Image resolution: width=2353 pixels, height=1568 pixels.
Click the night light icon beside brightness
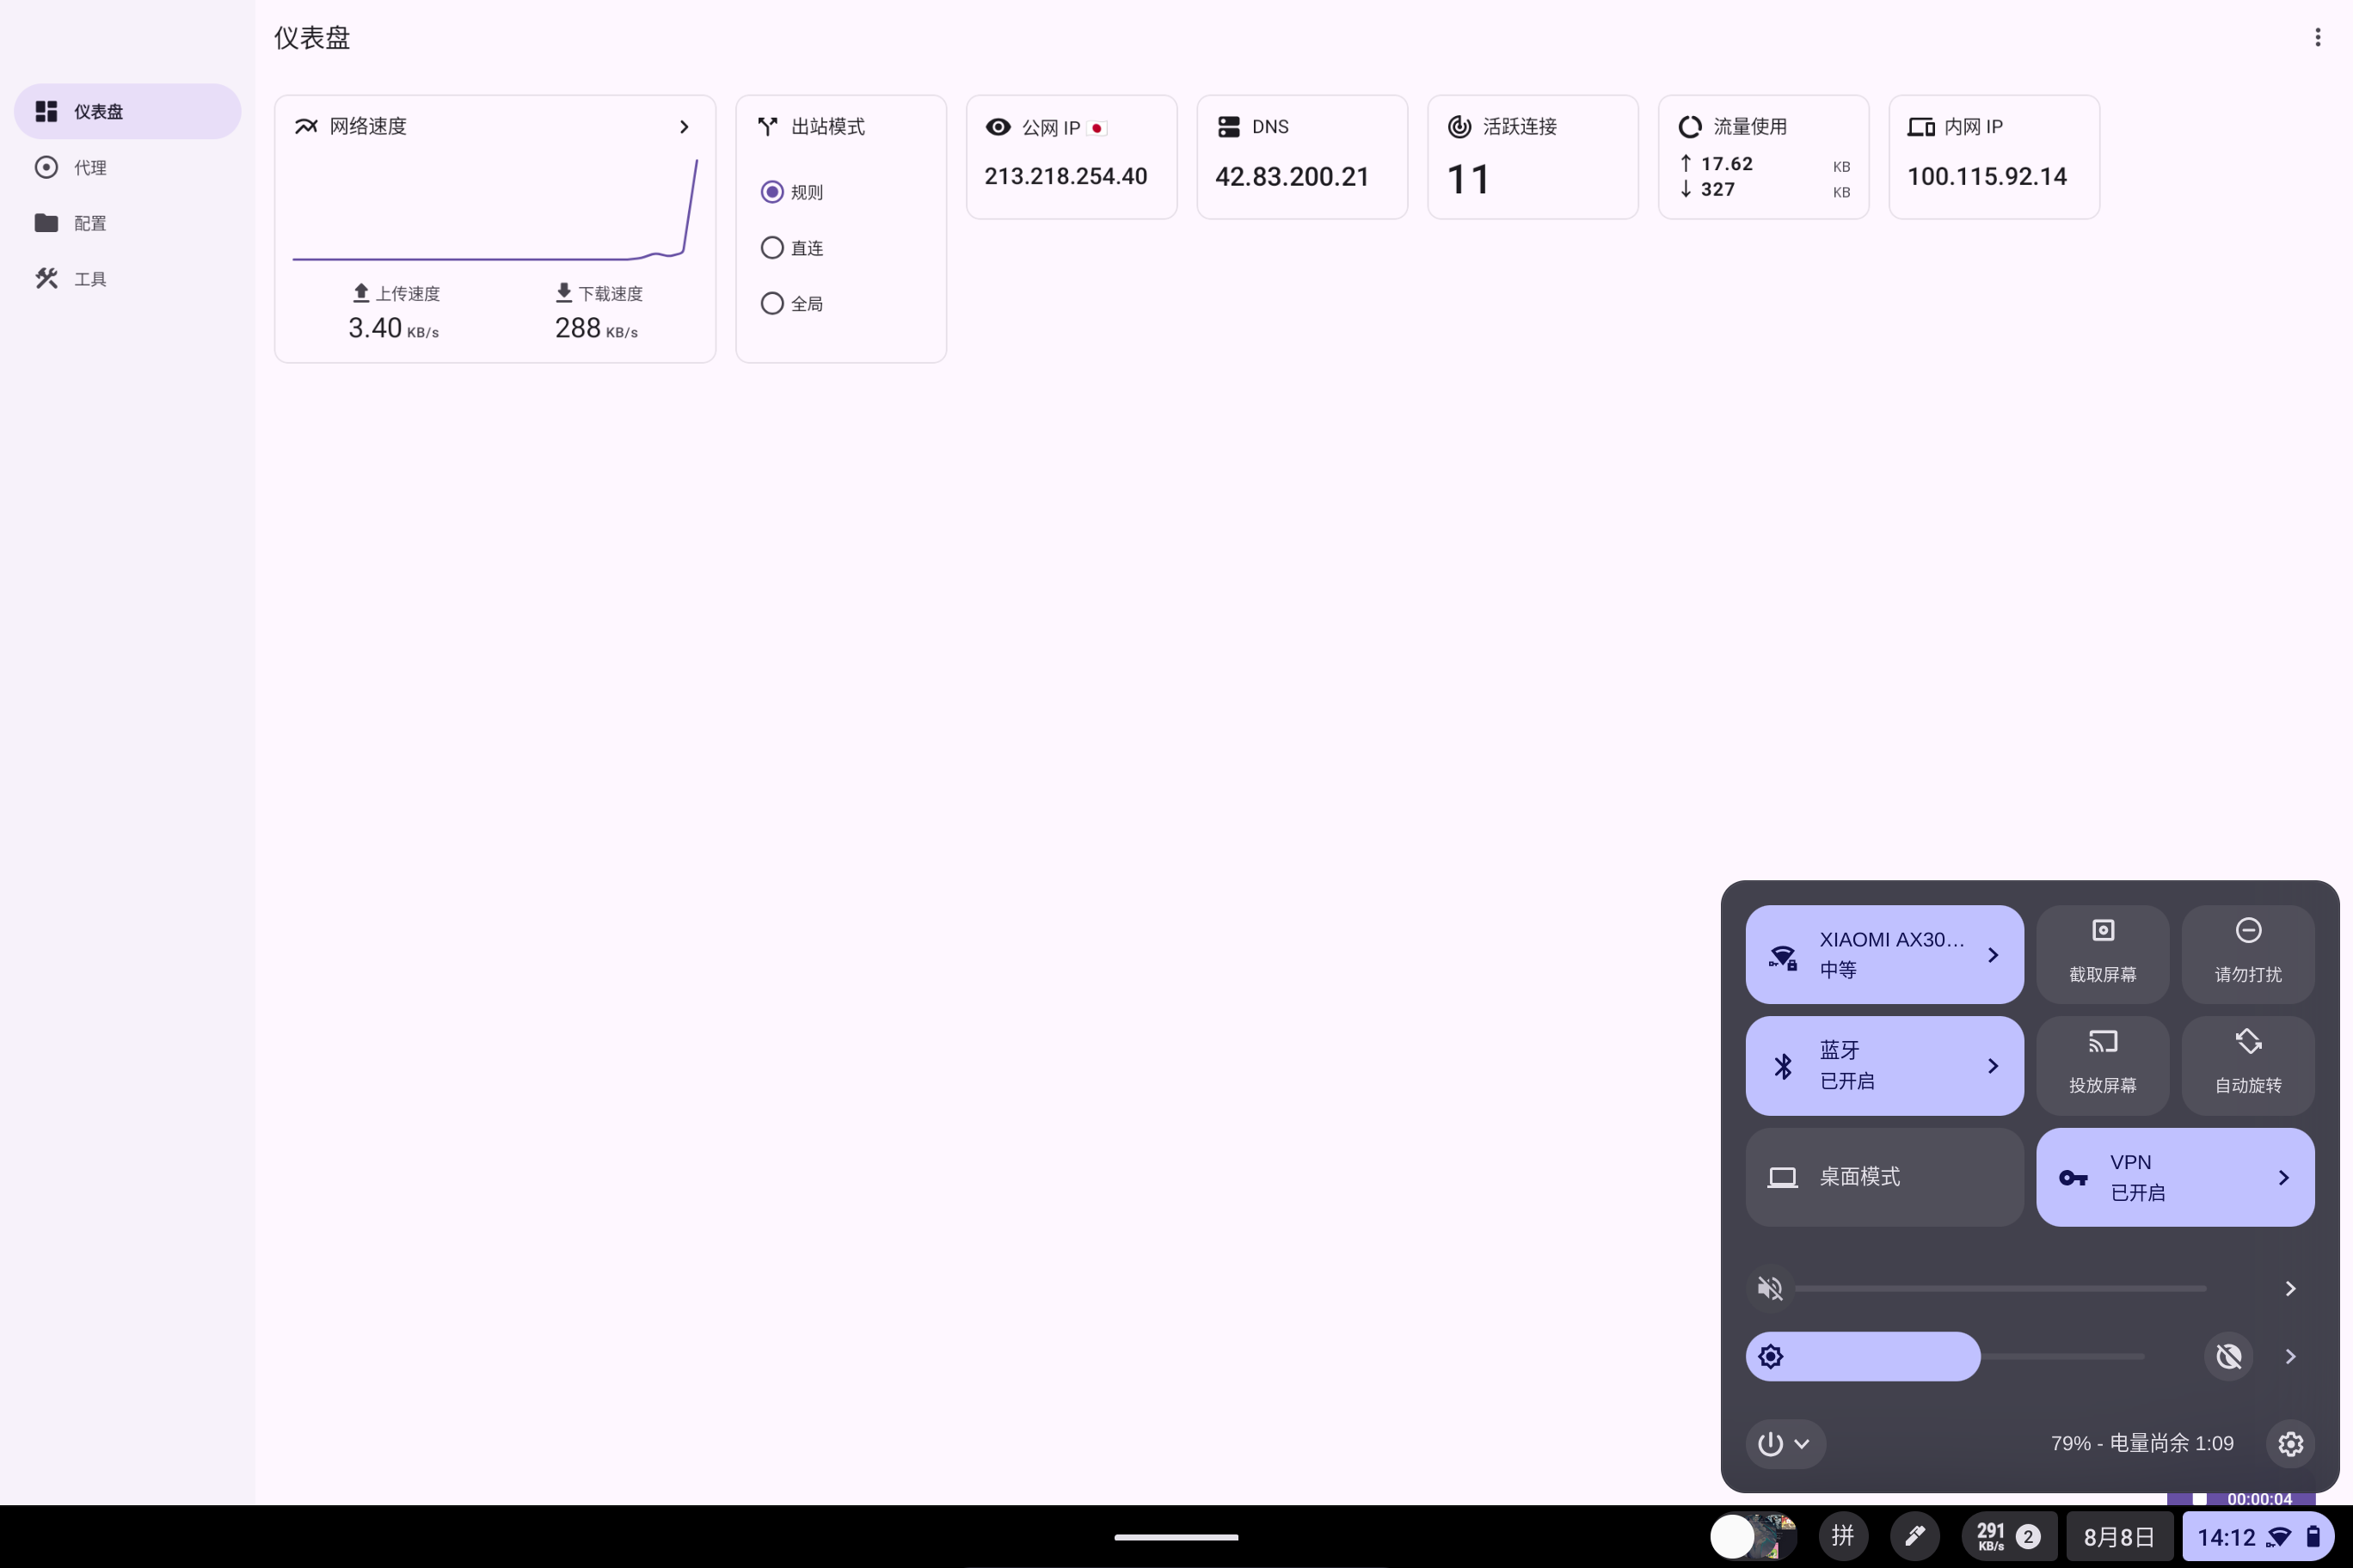[x=2228, y=1356]
